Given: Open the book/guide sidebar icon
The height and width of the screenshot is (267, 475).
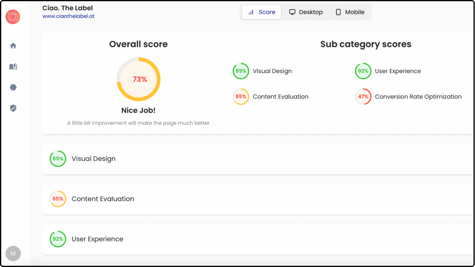Looking at the screenshot, I should point(13,66).
